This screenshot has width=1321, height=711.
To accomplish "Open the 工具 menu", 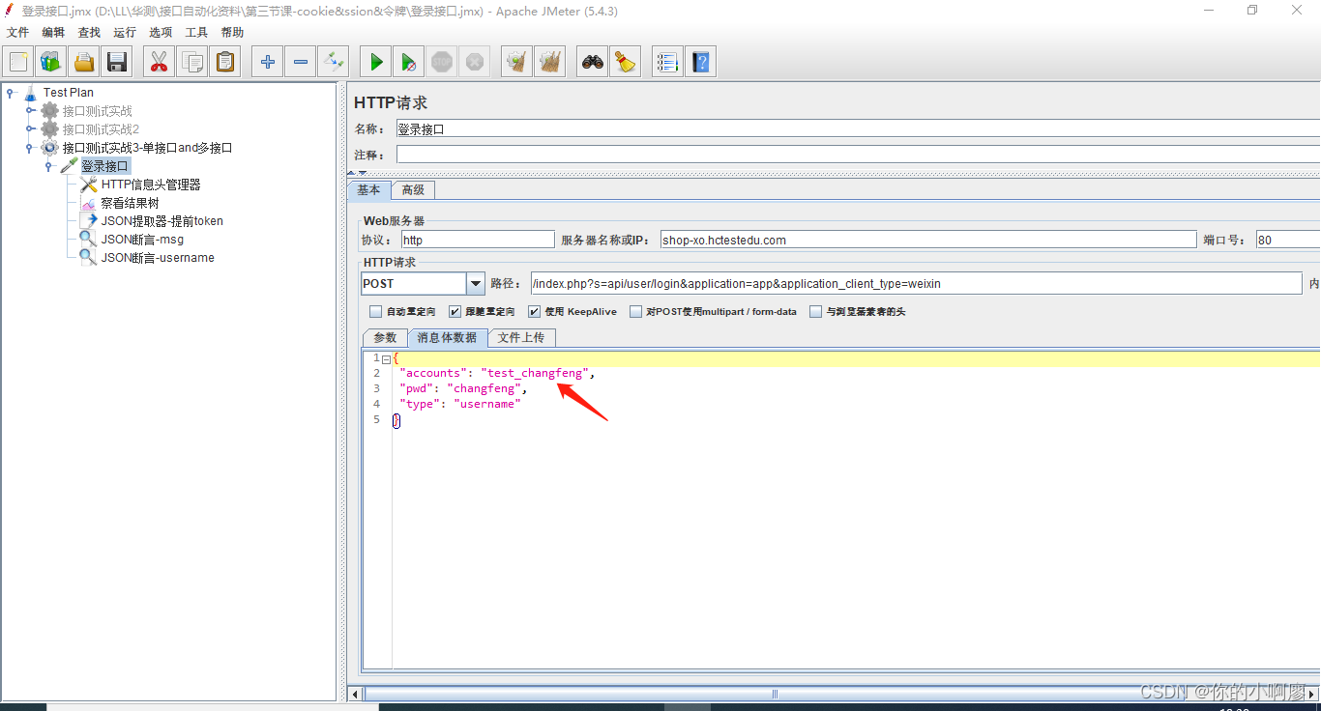I will [x=196, y=32].
